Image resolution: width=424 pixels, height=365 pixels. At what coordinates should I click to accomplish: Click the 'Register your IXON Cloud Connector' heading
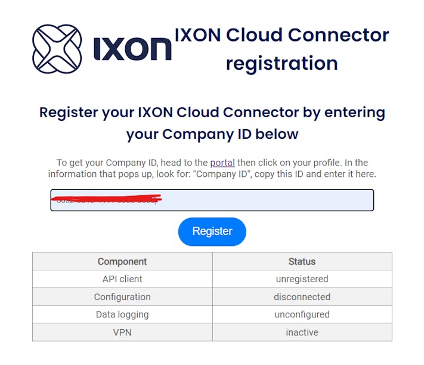click(212, 112)
